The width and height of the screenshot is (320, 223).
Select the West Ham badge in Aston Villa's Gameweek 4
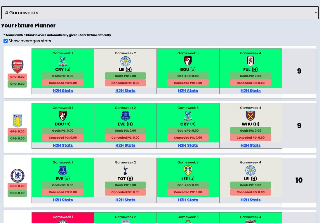click(x=250, y=116)
